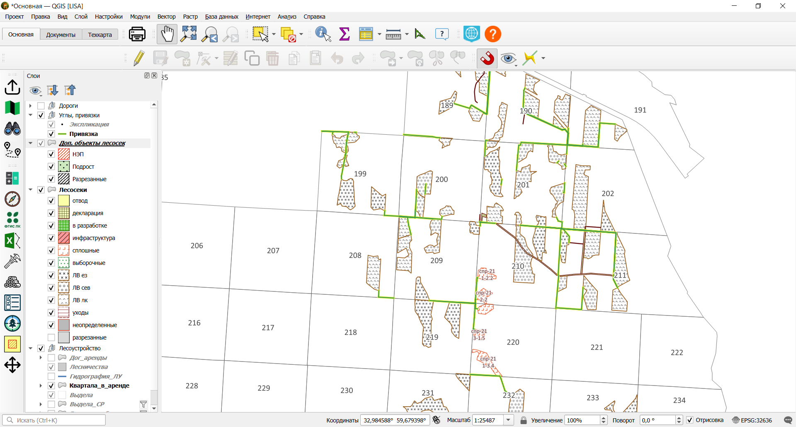Open the База данных menu

(221, 17)
